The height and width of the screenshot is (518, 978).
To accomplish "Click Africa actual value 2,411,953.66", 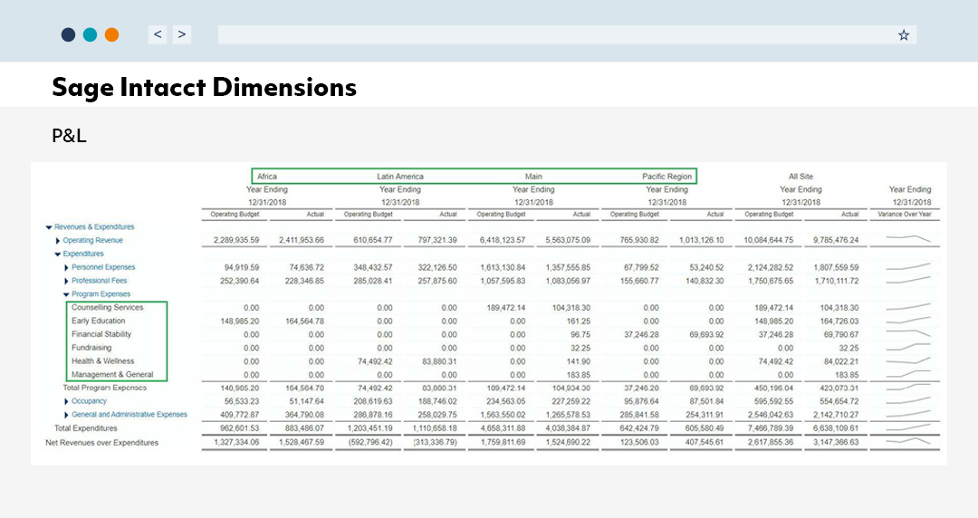I will tap(302, 240).
